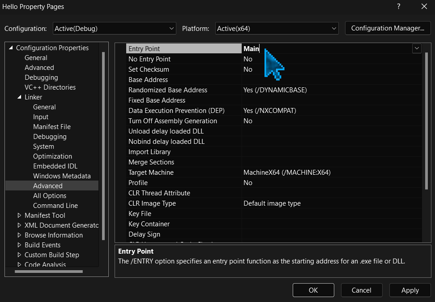Viewport: 435px width, 302px height.
Task: Click the MachineX64 (/MACHINE:X64) value
Action: (x=287, y=172)
